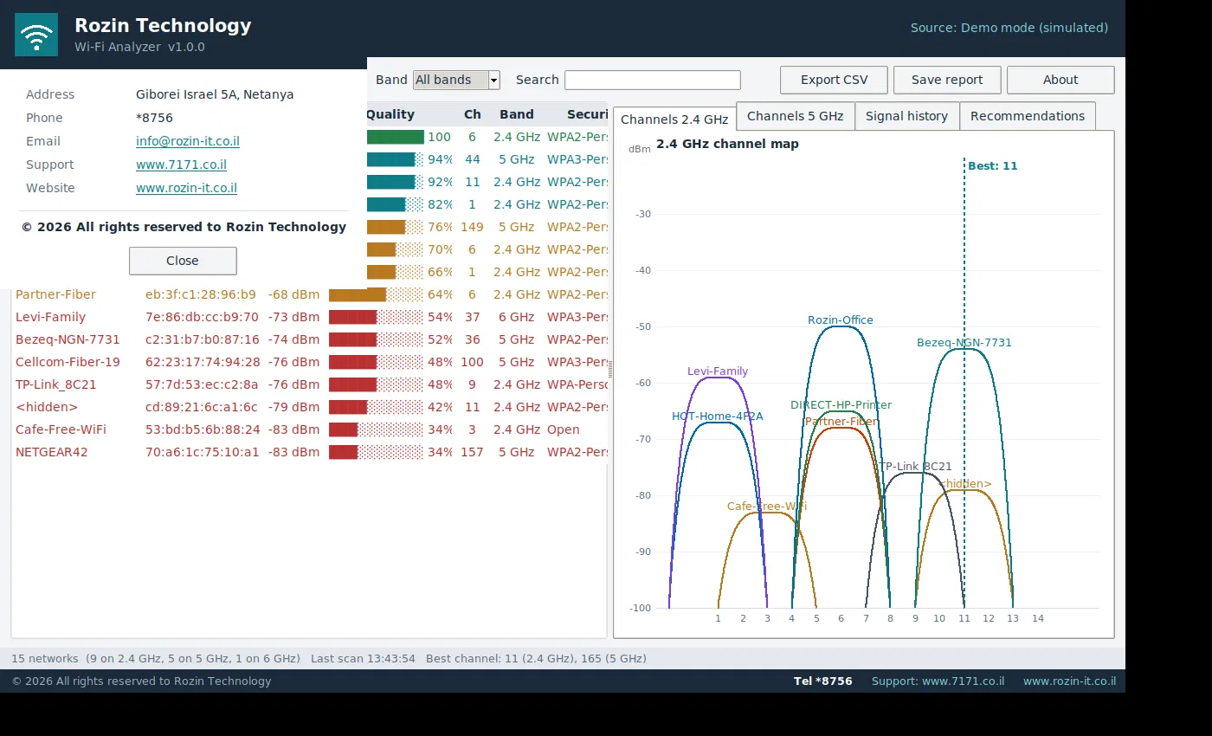Switch to the Channels 2.4 GHz tab
The height and width of the screenshot is (736, 1212).
coord(674,119)
